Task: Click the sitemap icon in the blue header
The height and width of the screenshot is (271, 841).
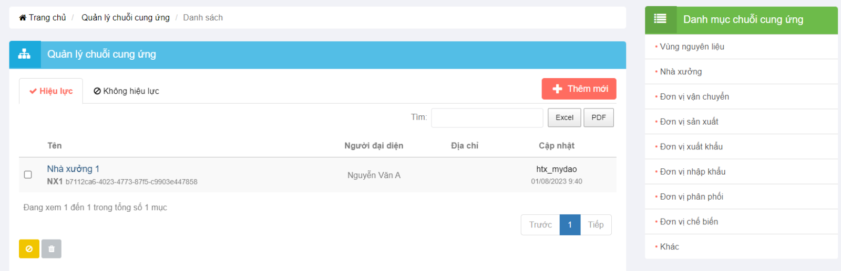Action: pos(25,55)
